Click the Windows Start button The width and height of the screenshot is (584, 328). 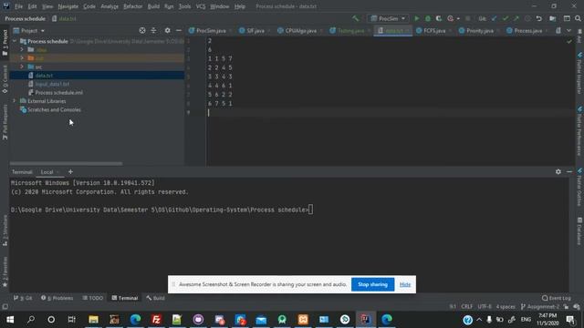pyautogui.click(x=10, y=319)
